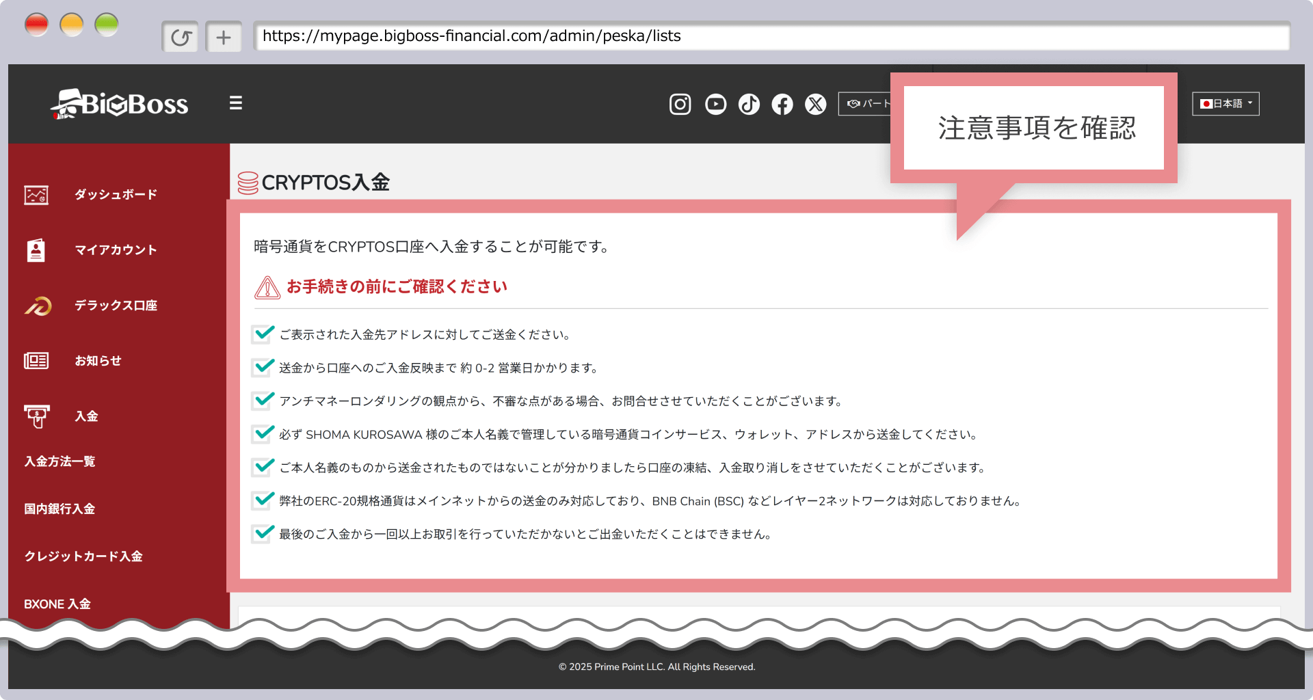Image resolution: width=1313 pixels, height=700 pixels.
Task: Open the Facebook icon link
Action: [782, 104]
